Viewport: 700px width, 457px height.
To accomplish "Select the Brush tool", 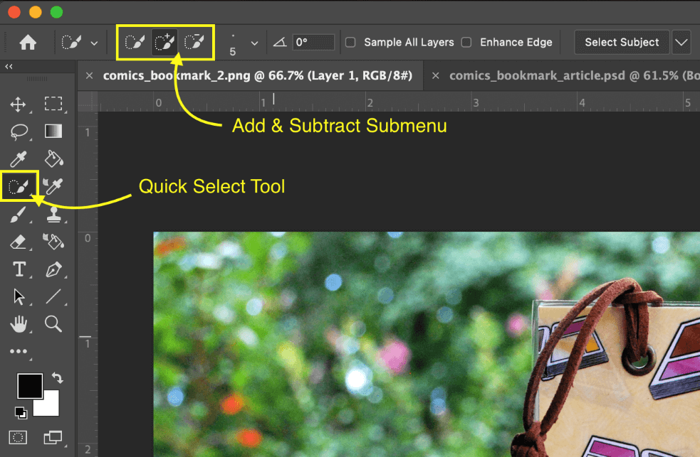I will point(19,215).
